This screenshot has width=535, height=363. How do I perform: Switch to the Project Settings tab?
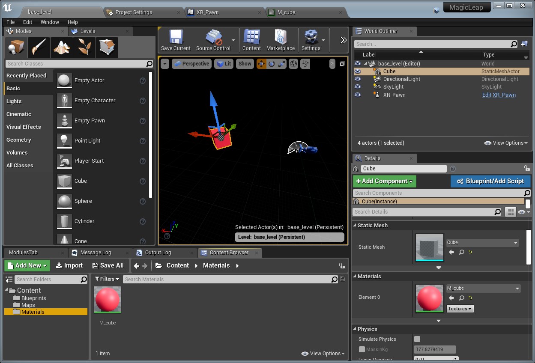(x=134, y=12)
